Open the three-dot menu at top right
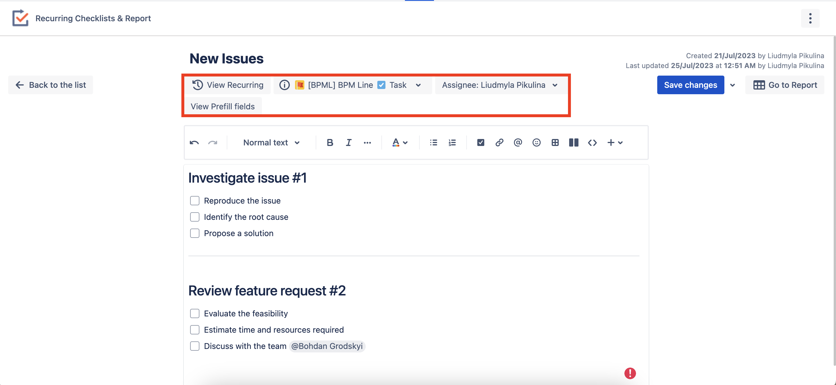Screen dimensions: 836x385 [x=810, y=18]
